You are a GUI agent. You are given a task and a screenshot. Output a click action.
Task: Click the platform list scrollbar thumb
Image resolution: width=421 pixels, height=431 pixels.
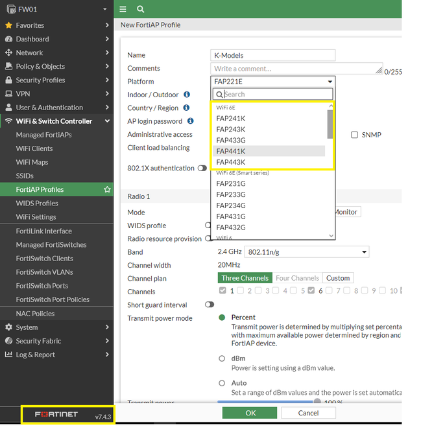pyautogui.click(x=330, y=124)
